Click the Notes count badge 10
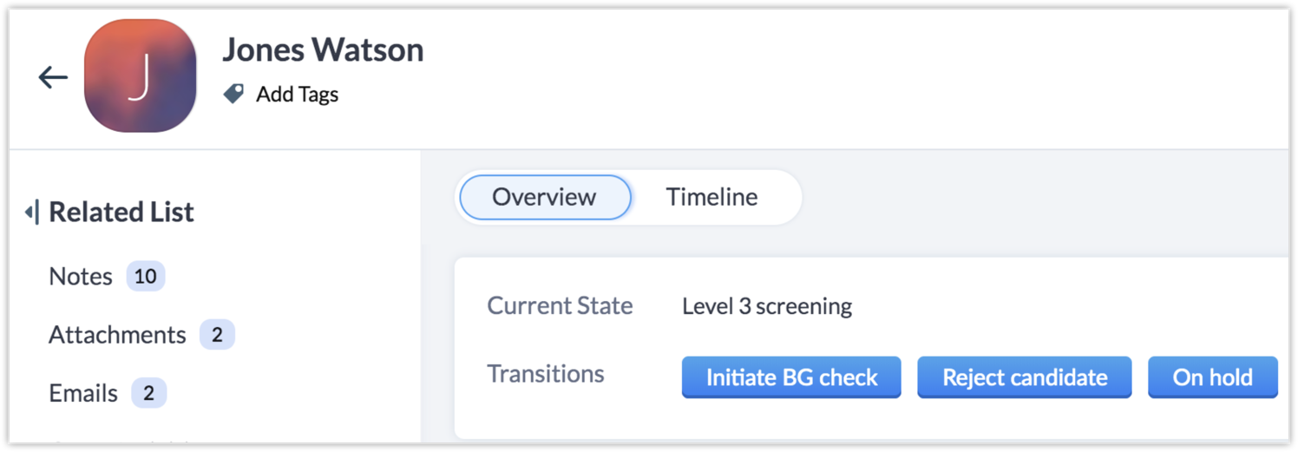 point(146,277)
